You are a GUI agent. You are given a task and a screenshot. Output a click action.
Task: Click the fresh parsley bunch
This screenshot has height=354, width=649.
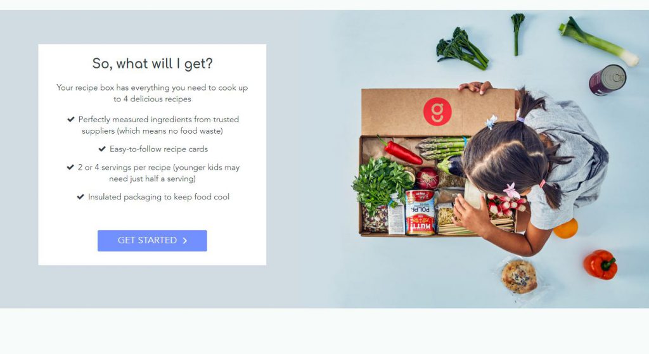click(x=381, y=182)
